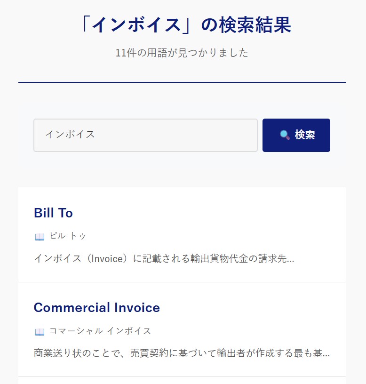Click the 「インボイス」の検索結果 page heading
The height and width of the screenshot is (384, 366).
point(185,25)
